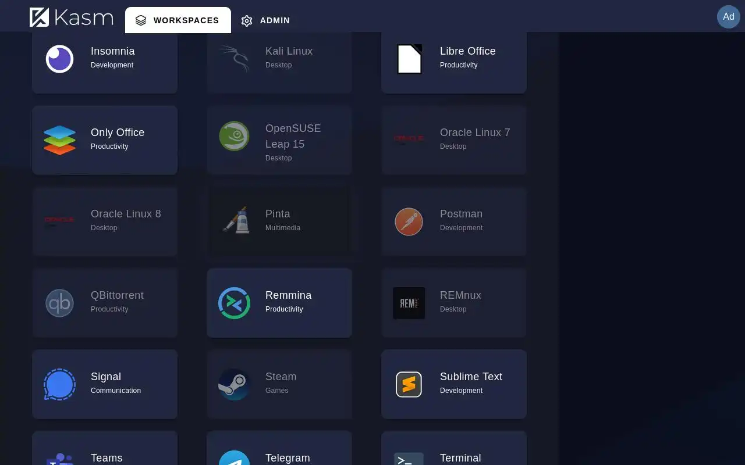Click the REMnux logo icon
The image size is (745, 465).
pyautogui.click(x=409, y=303)
